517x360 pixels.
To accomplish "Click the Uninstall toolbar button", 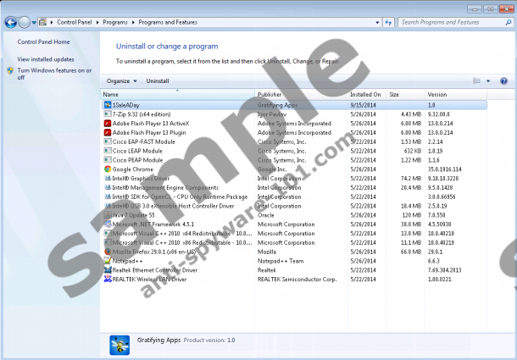I will pos(158,80).
